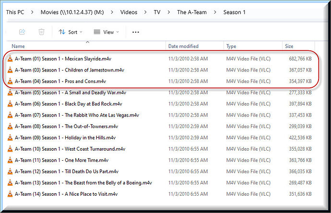
Task: Select file Mexican Slayride.m4v
Action: pos(63,59)
